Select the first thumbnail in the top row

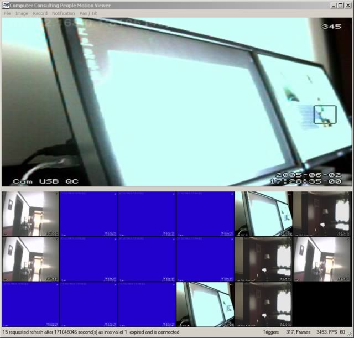click(x=30, y=214)
